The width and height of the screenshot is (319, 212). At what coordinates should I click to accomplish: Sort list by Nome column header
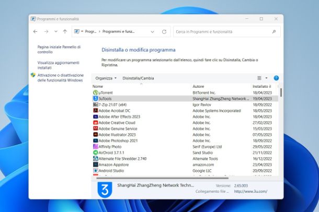point(98,86)
